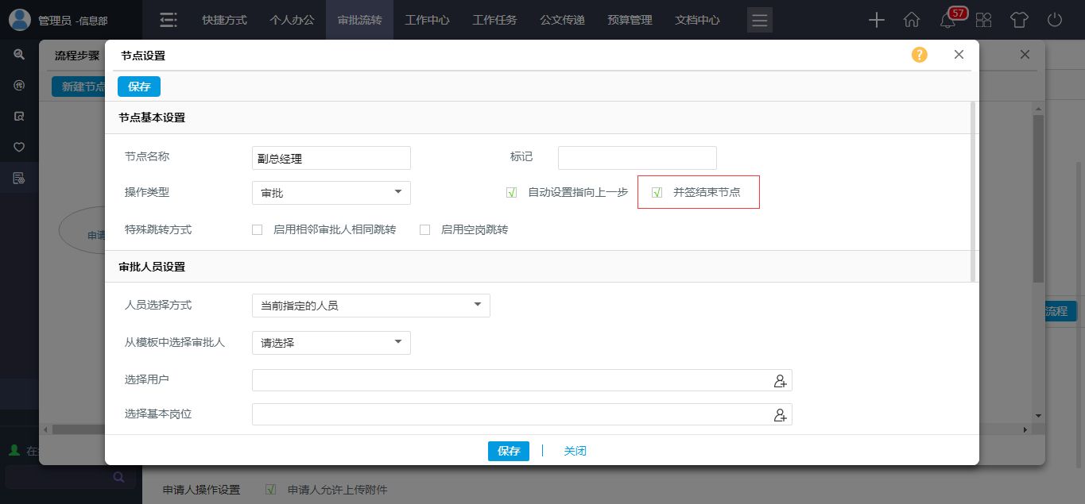
Task: Toggle the 并签结束节点 checkbox
Action: pos(657,193)
